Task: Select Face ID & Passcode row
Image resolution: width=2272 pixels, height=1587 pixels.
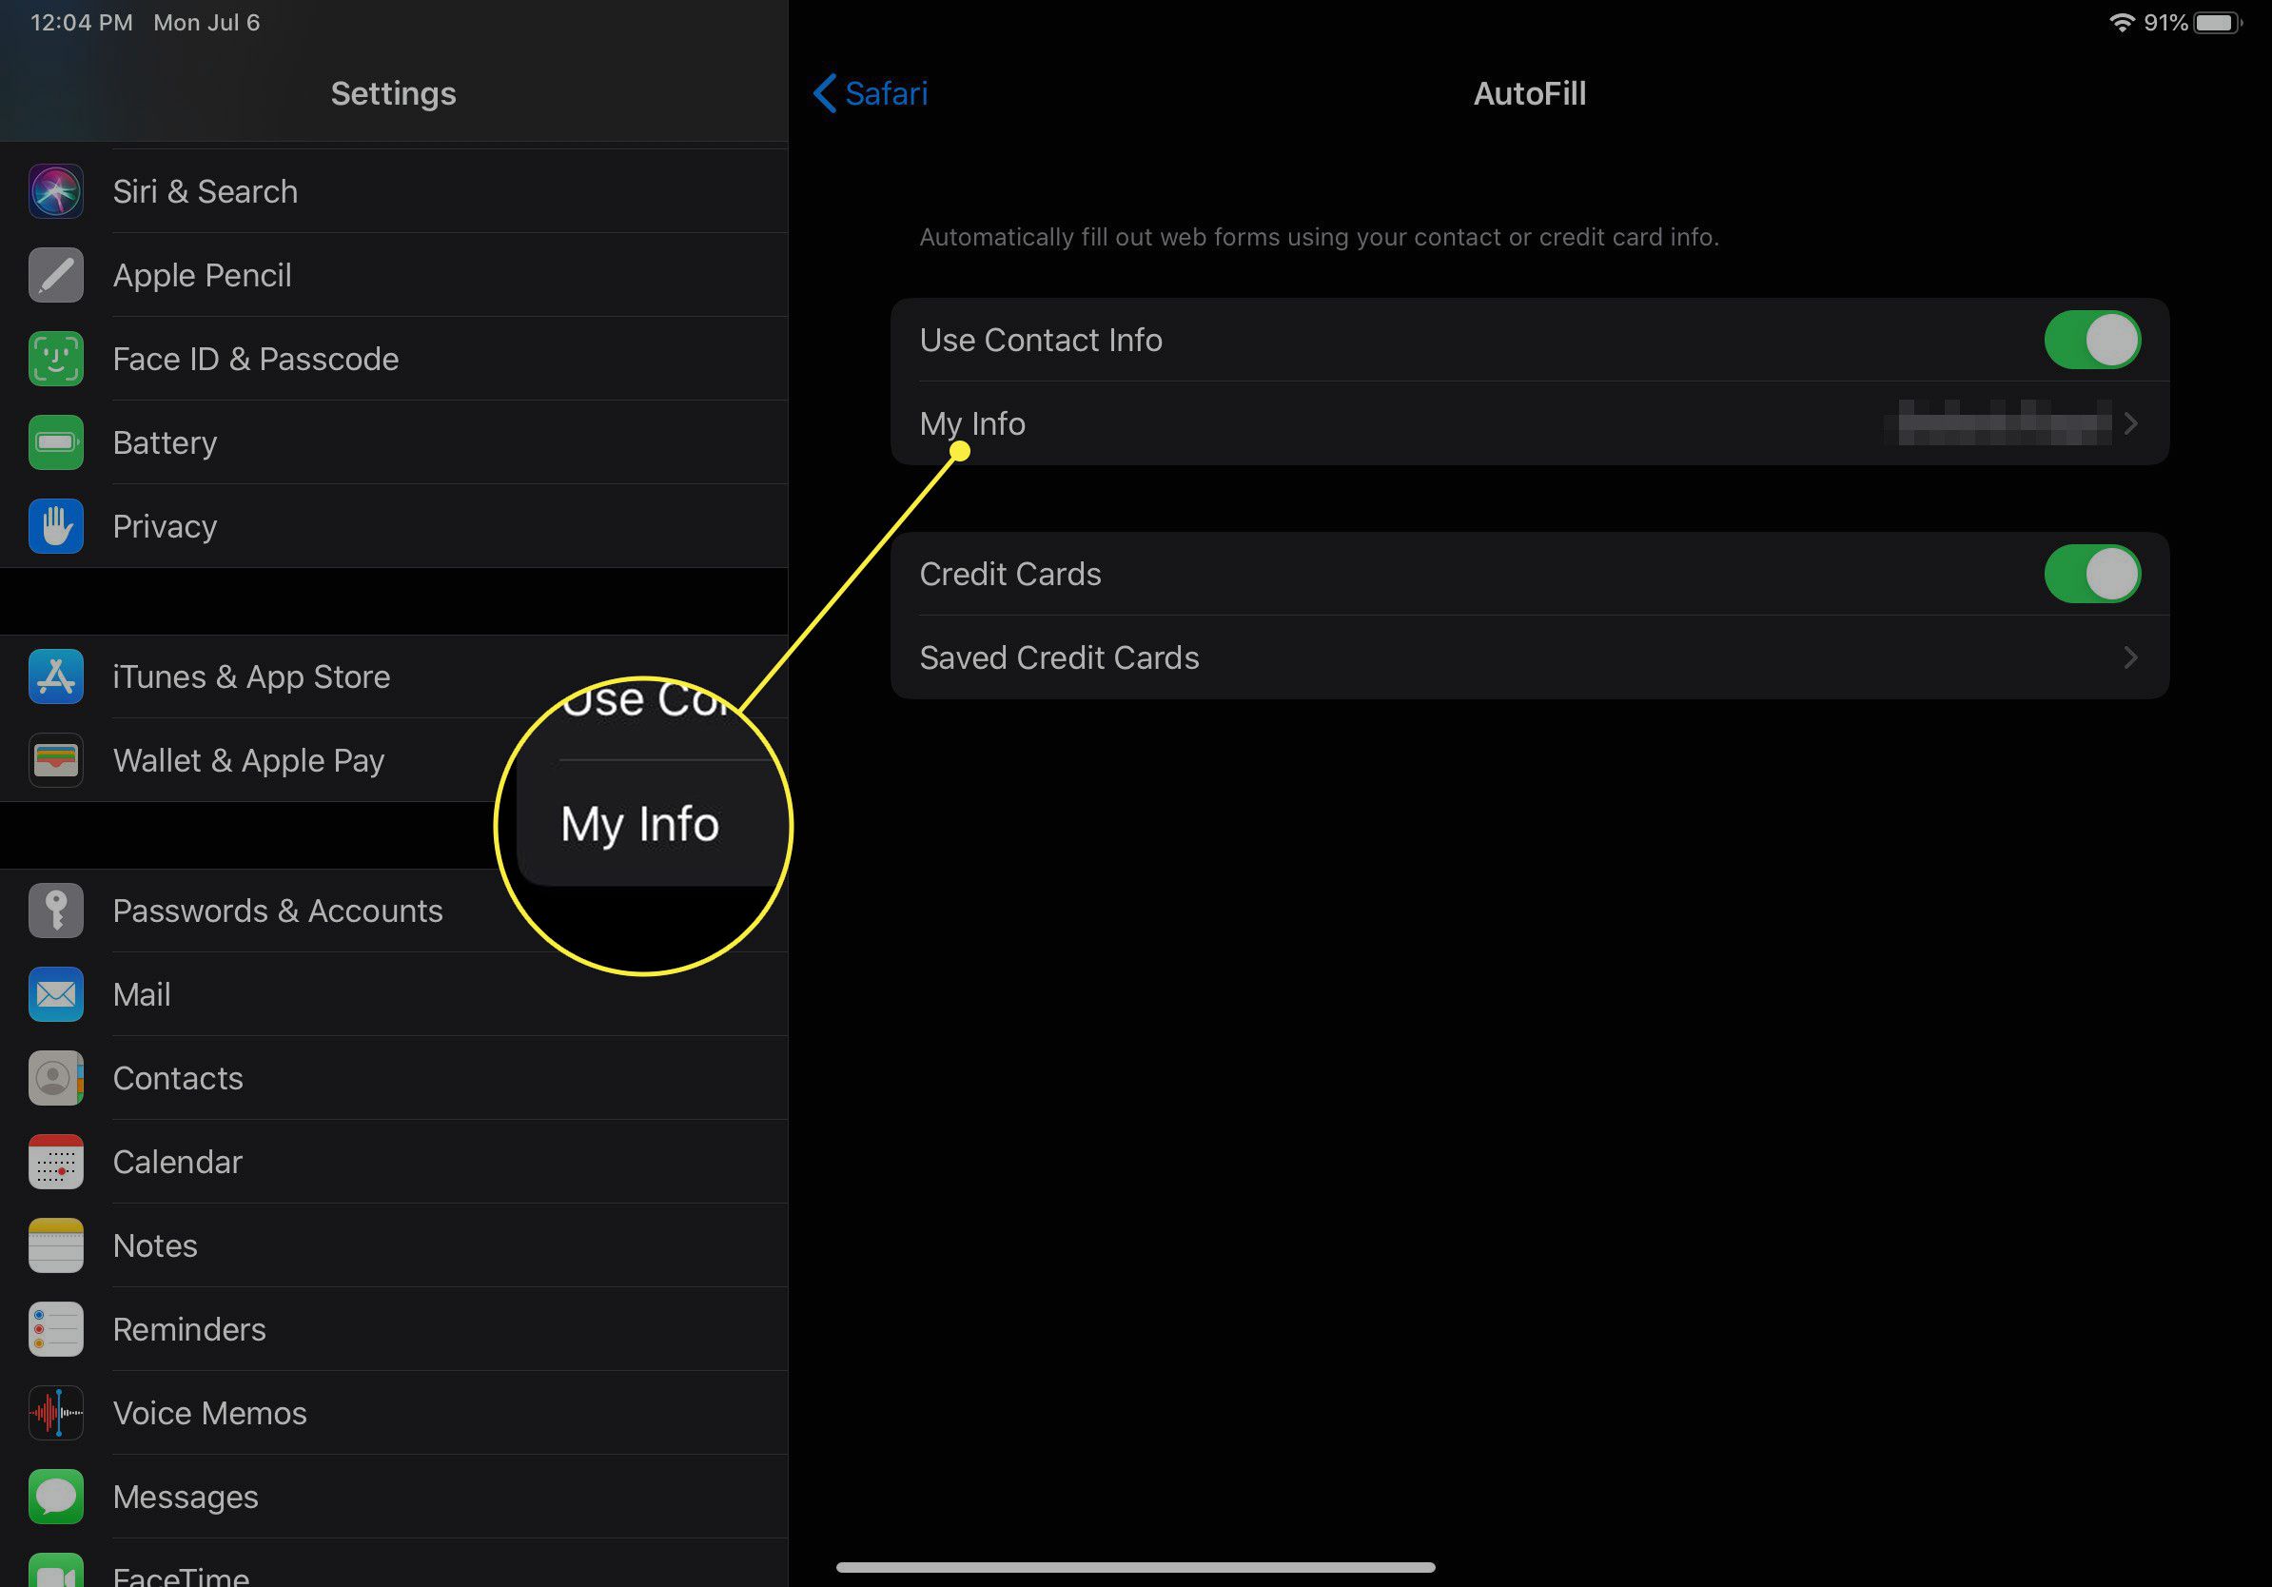Action: coord(394,358)
